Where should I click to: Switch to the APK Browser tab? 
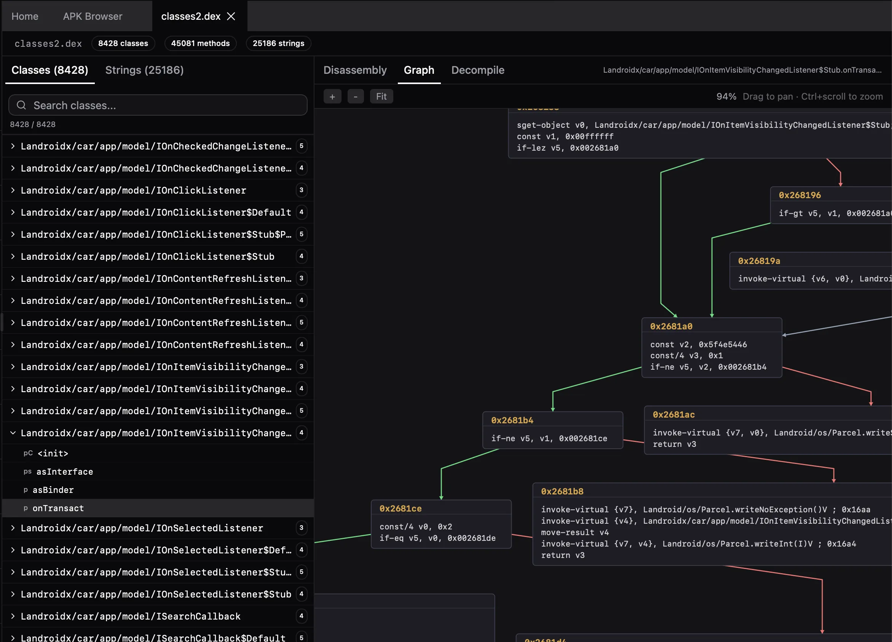93,16
